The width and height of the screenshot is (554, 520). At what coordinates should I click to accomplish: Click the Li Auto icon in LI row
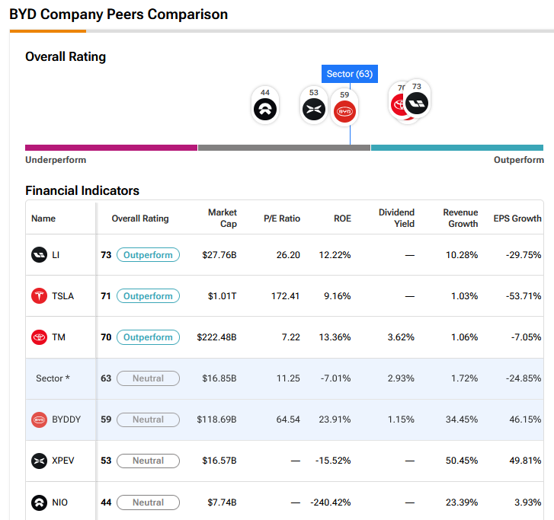[39, 255]
